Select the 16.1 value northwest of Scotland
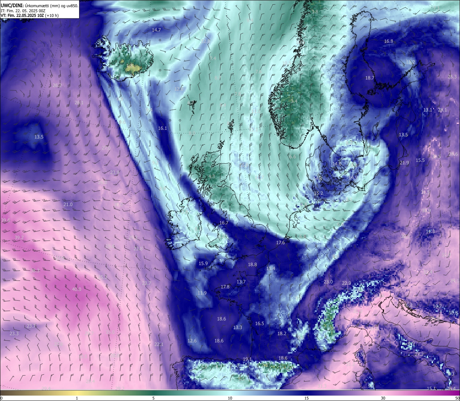Screen dimensions: 460x401 tap(162, 128)
